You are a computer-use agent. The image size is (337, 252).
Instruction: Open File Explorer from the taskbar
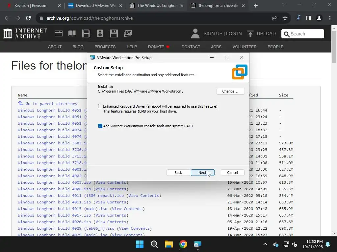(169, 244)
